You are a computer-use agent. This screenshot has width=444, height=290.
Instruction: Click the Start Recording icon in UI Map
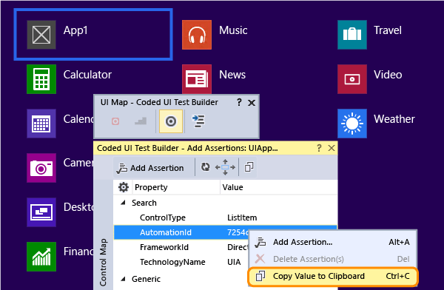[115, 121]
